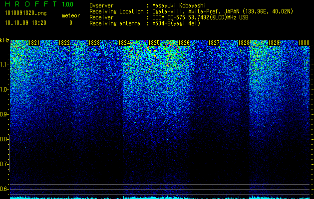Image resolution: width=314 pixels, height=199 pixels.
Task: Click the 1323 time marker label
Action: pyautogui.click(x=94, y=43)
